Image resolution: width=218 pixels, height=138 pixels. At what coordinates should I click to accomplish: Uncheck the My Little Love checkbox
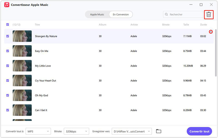click(x=8, y=66)
